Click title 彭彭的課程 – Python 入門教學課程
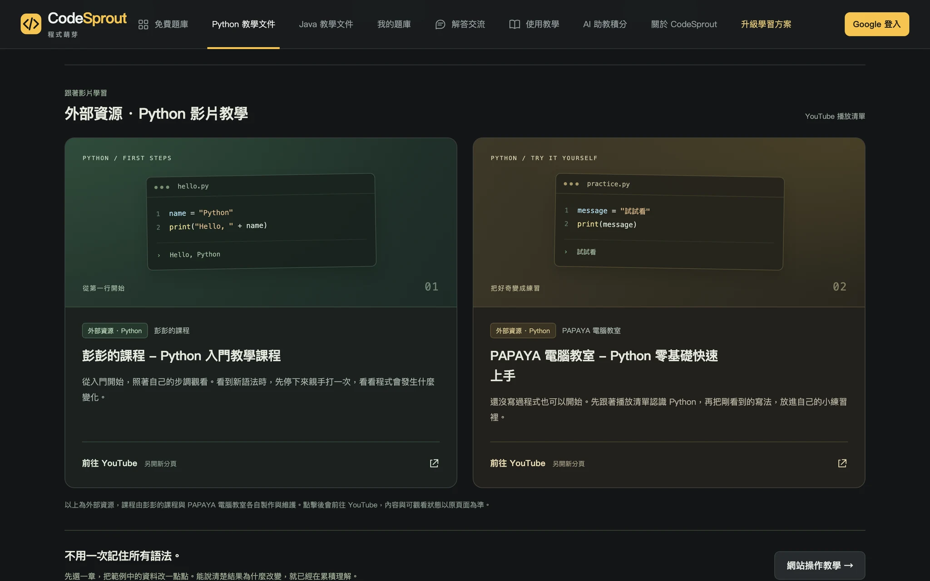Viewport: 930px width, 581px height. [181, 356]
